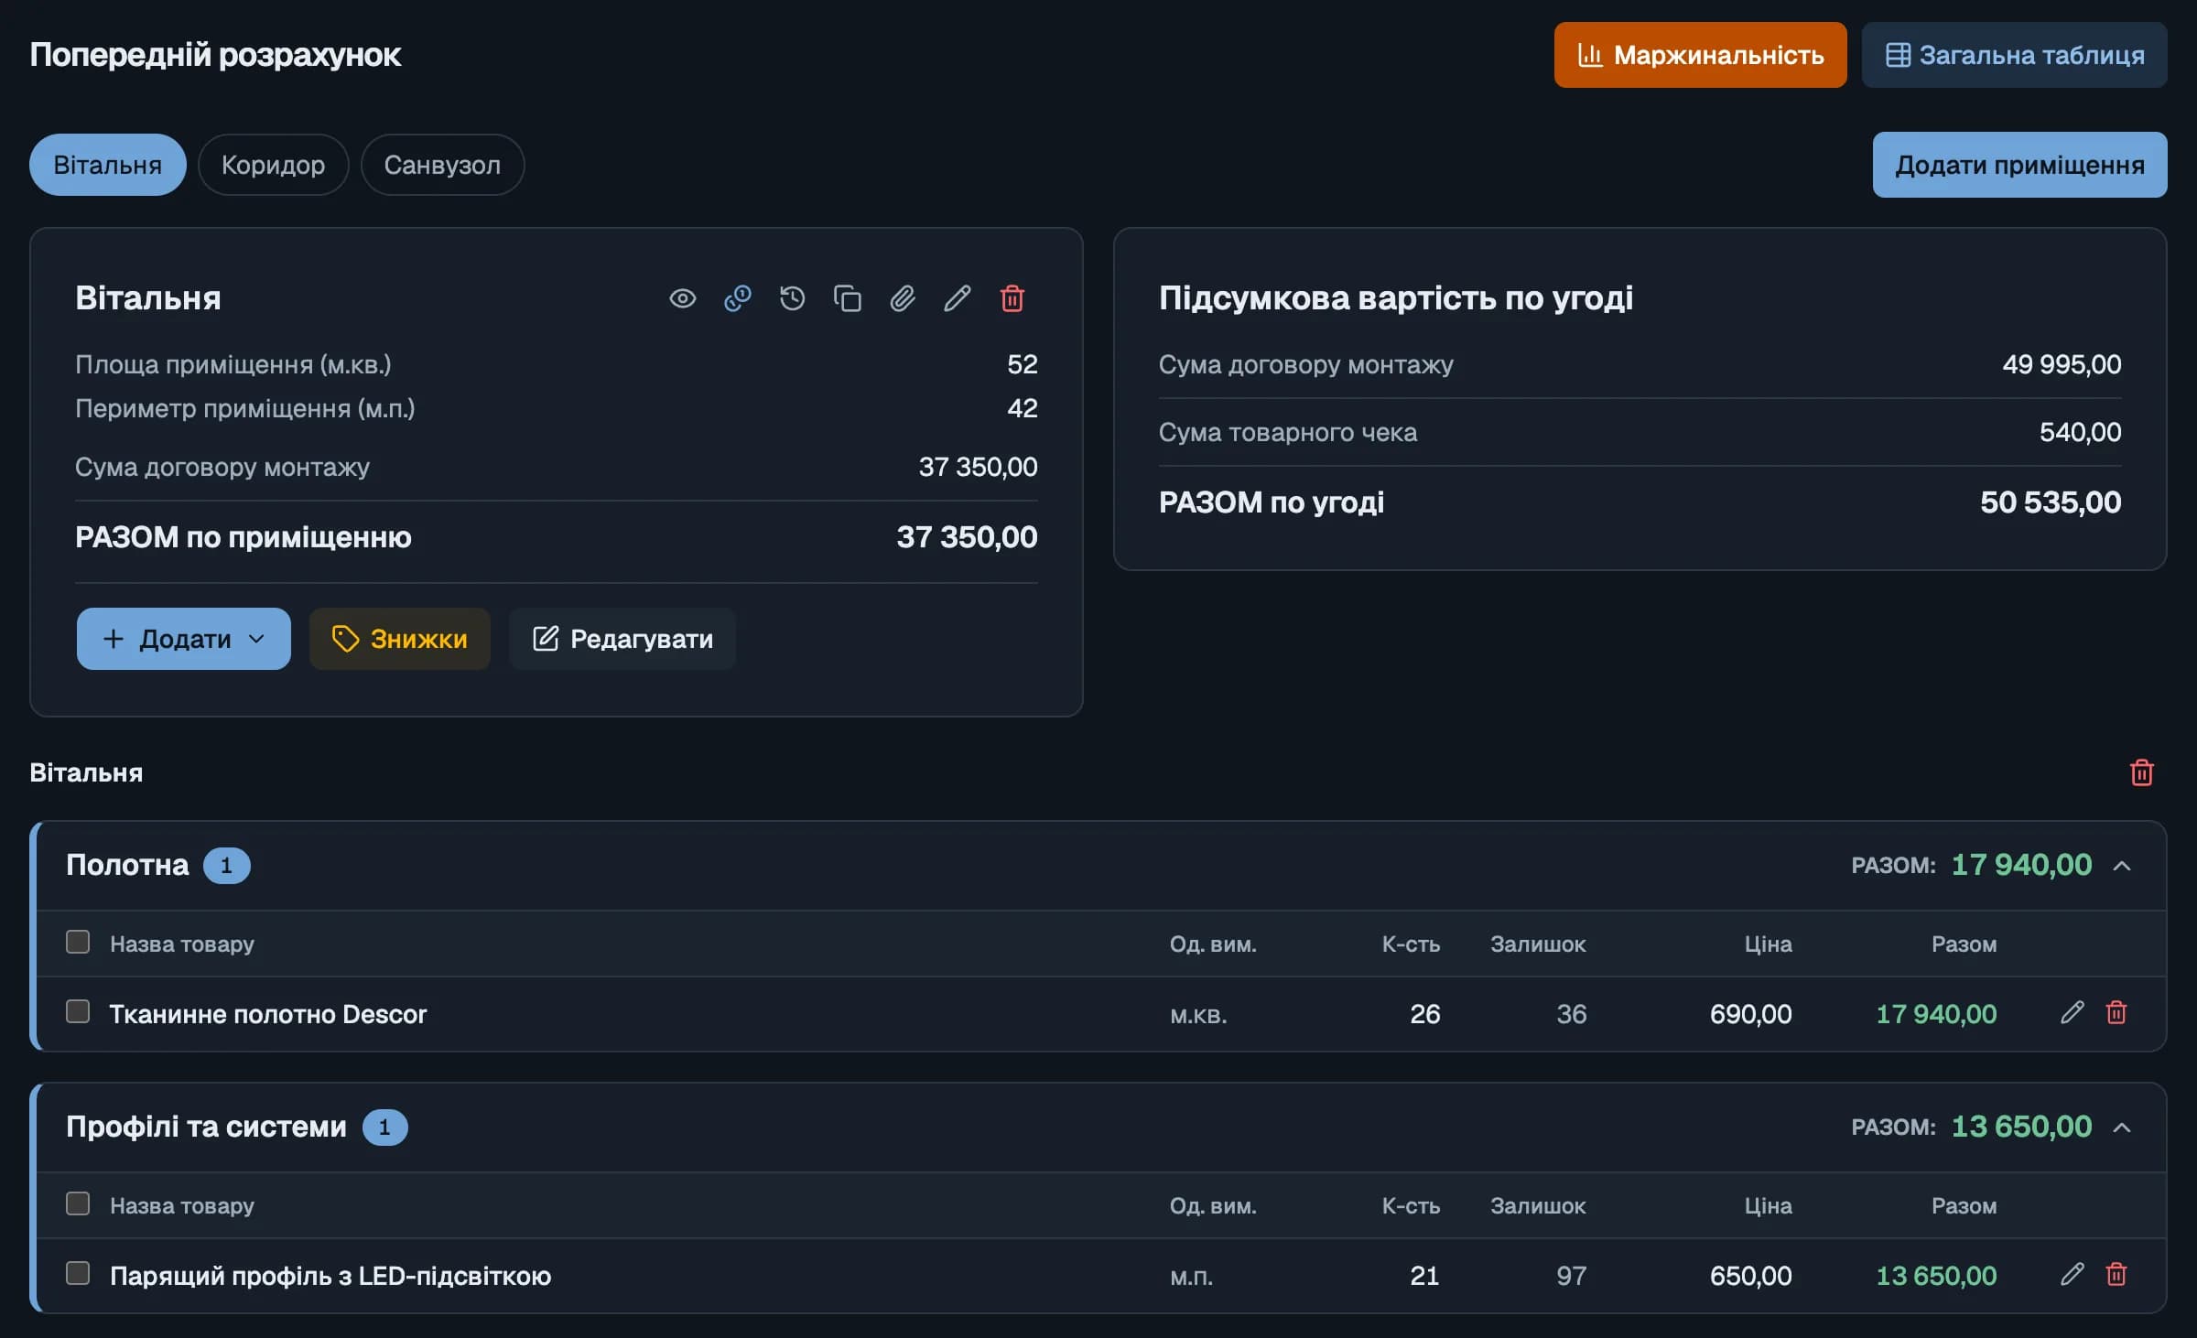Collapse the Профілі та системи section
The height and width of the screenshot is (1338, 2197).
pyautogui.click(x=2122, y=1128)
